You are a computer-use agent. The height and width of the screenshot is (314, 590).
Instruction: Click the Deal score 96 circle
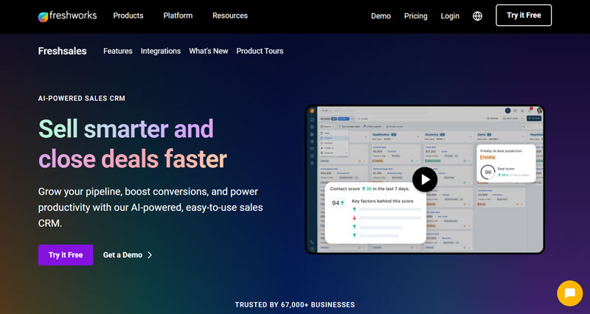coord(488,172)
